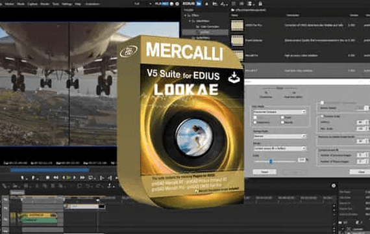The height and width of the screenshot is (234, 370).
Task: Step to the next frame
Action: pos(75,177)
